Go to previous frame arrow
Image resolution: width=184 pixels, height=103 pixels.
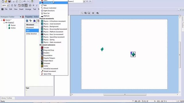87,1
